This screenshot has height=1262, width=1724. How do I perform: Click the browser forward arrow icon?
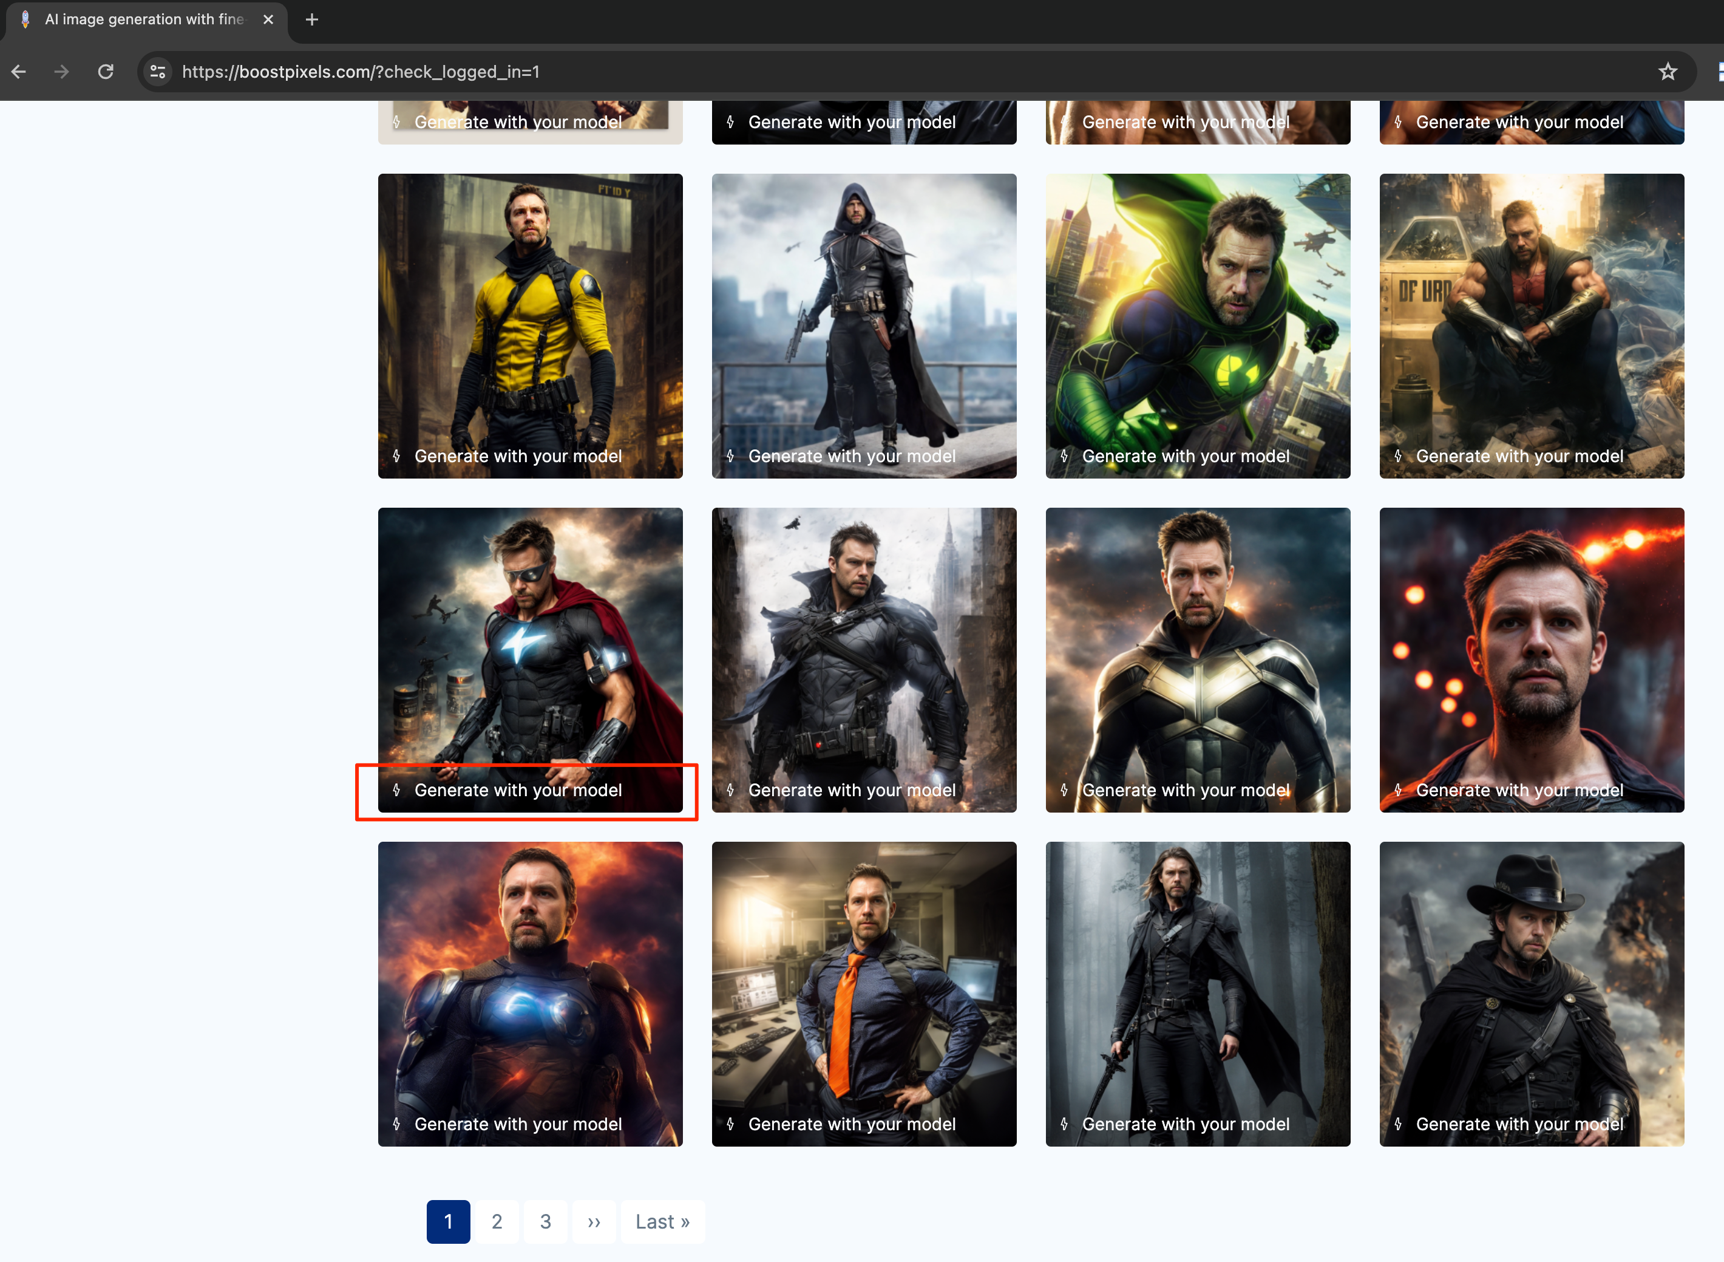(x=62, y=72)
